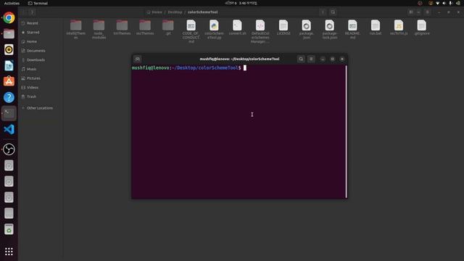Select the vscToTm.js file
The width and height of the screenshot is (464, 261).
tap(399, 28)
